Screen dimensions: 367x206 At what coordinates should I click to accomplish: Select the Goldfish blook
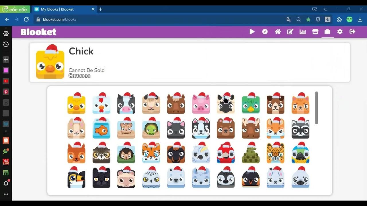pos(101,128)
